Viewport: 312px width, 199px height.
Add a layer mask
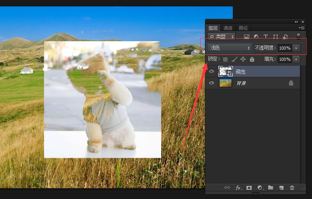pyautogui.click(x=249, y=187)
